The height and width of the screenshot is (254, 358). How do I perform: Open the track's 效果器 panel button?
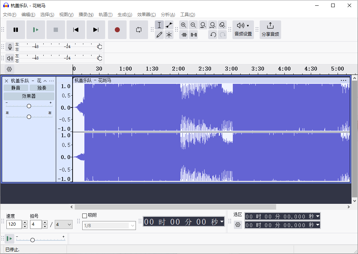tap(29, 96)
